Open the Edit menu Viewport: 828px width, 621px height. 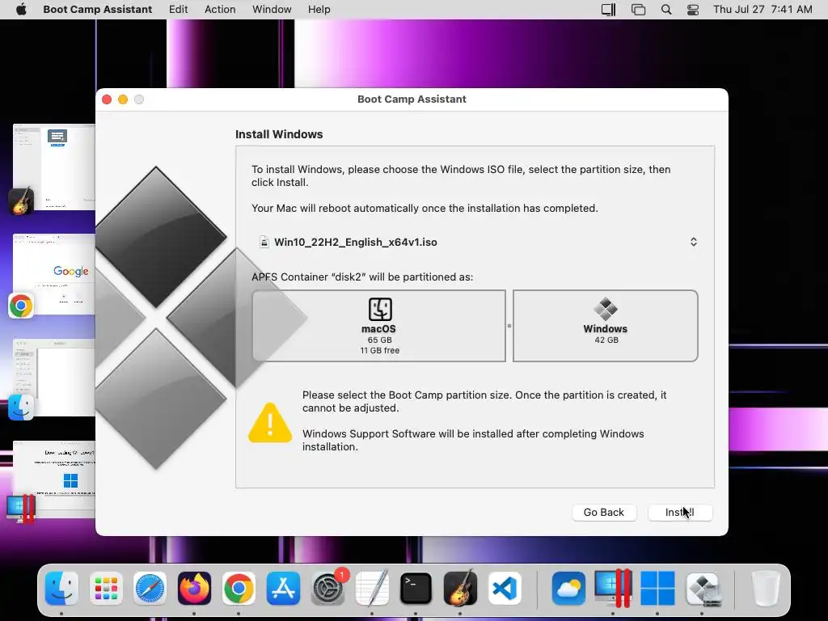pyautogui.click(x=178, y=10)
